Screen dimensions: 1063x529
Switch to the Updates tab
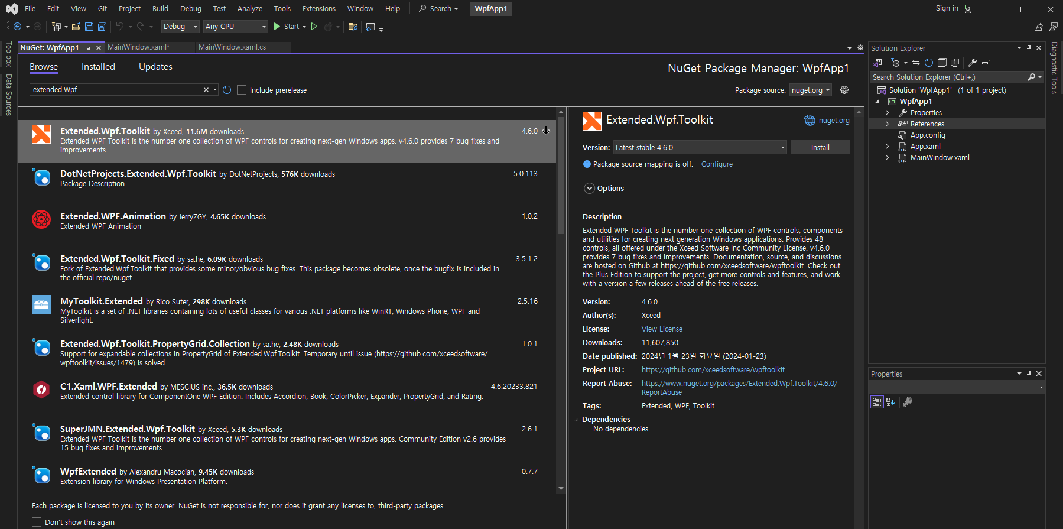[x=155, y=67]
